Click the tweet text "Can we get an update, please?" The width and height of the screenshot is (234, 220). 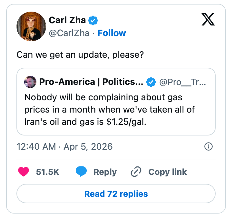[x=80, y=55]
